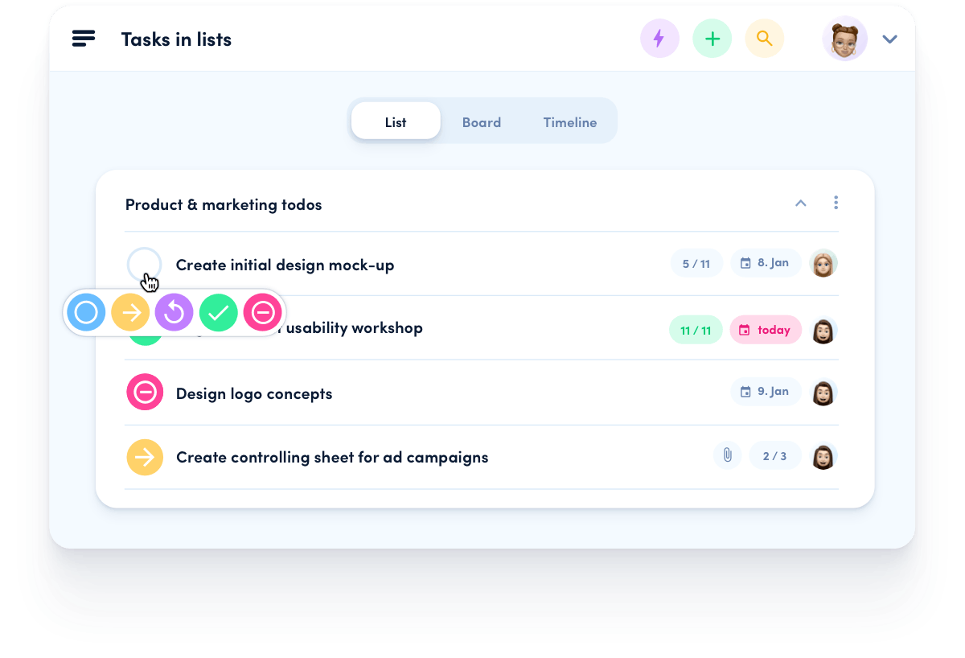Screen dimensions: 965x658
Task: Toggle status circle of Create initial design mock-up
Action: [x=145, y=265]
